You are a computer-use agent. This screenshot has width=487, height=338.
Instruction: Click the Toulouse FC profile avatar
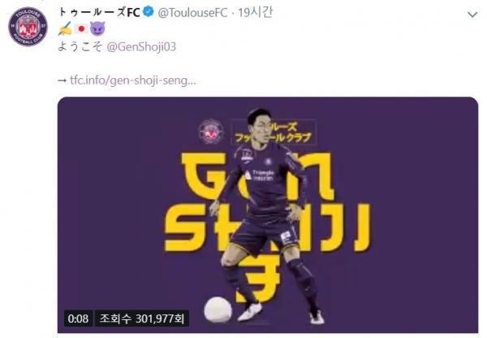point(28,27)
